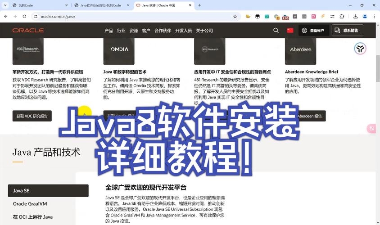Open the 451 Research thumbnail
This screenshot has width=380, height=225.
[210, 51]
